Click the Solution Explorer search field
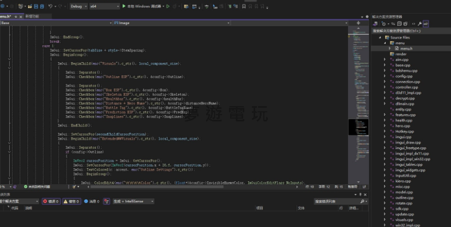 tap(412, 31)
